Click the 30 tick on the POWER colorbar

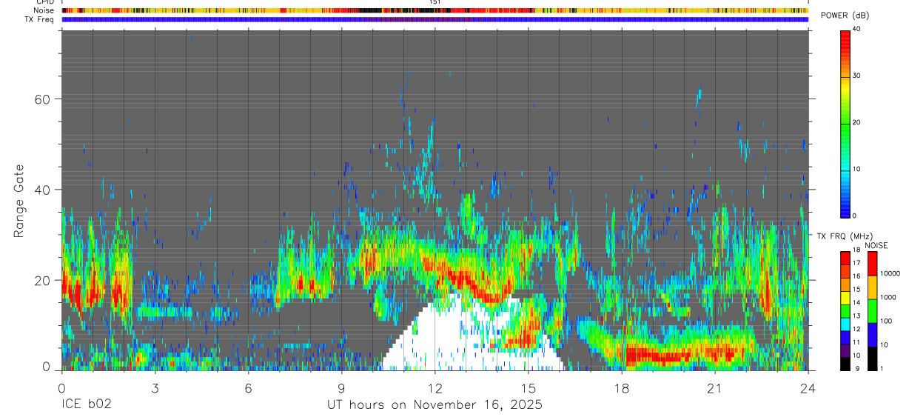point(856,76)
